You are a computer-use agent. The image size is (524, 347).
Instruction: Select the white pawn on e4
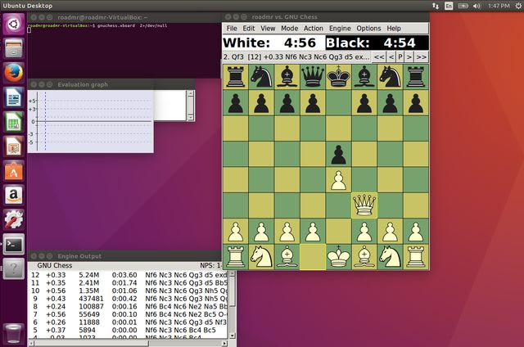tap(338, 180)
